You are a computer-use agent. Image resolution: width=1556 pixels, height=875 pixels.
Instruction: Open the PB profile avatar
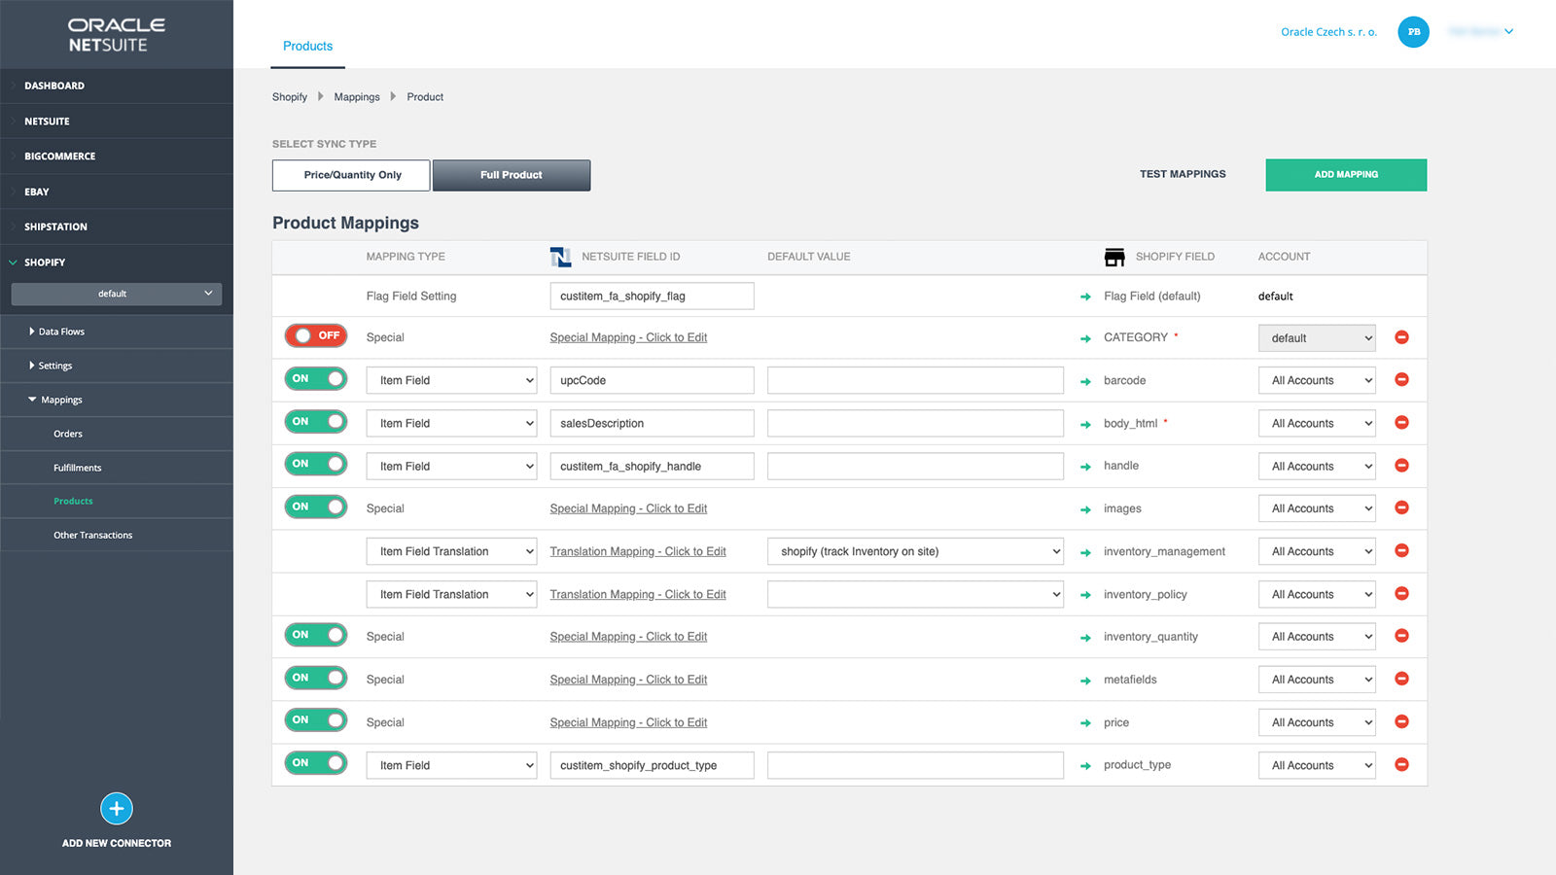1413,31
